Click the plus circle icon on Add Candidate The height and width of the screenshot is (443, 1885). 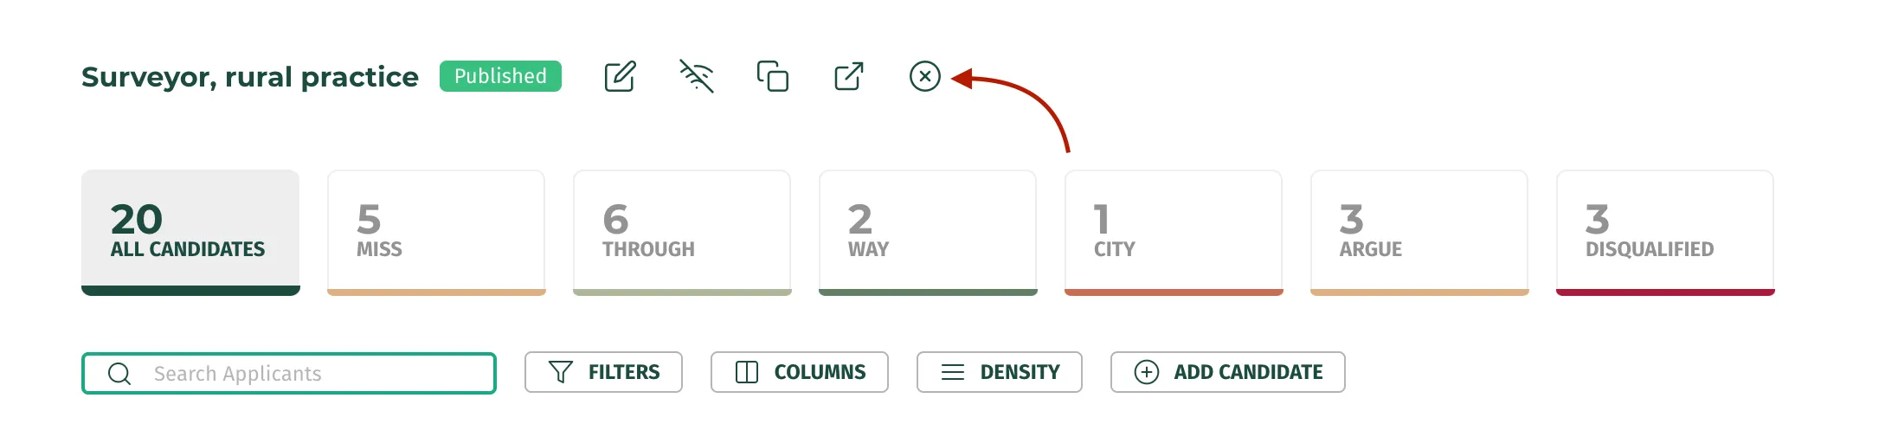[x=1147, y=372]
